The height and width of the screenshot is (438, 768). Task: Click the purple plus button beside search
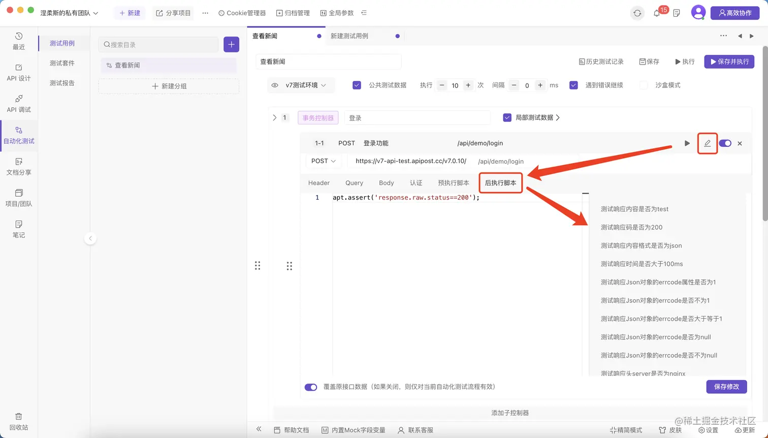(x=232, y=44)
